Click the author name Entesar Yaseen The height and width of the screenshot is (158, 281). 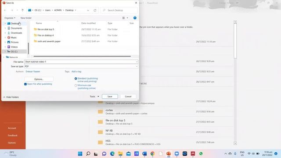(33, 72)
